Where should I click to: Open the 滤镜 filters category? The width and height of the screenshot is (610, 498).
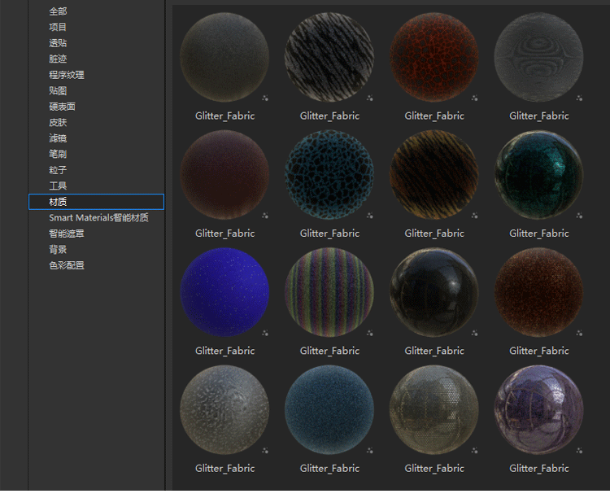point(58,138)
